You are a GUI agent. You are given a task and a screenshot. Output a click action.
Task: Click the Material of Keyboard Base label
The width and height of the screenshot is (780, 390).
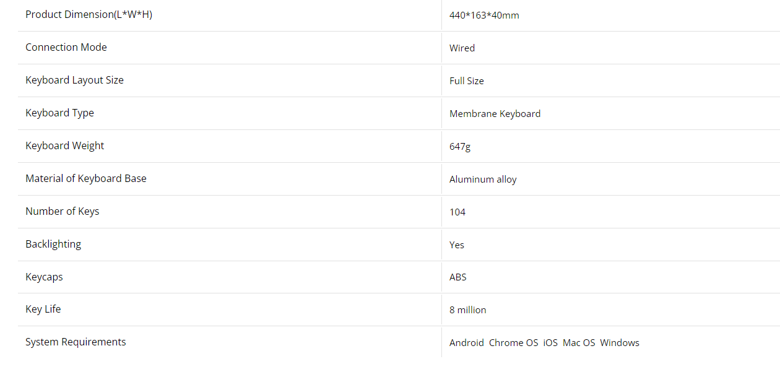tap(86, 178)
